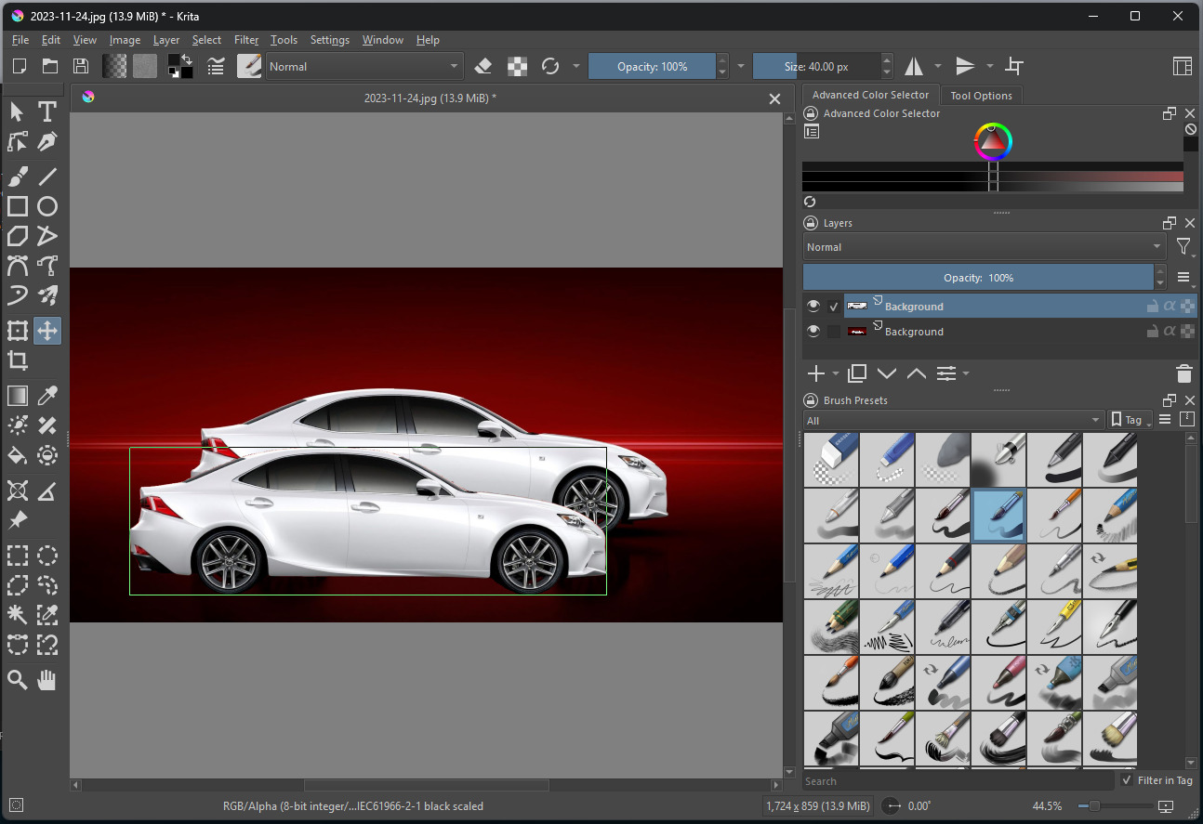Select the Crop tool in toolbox
Screen dimensions: 1203x824
17,360
